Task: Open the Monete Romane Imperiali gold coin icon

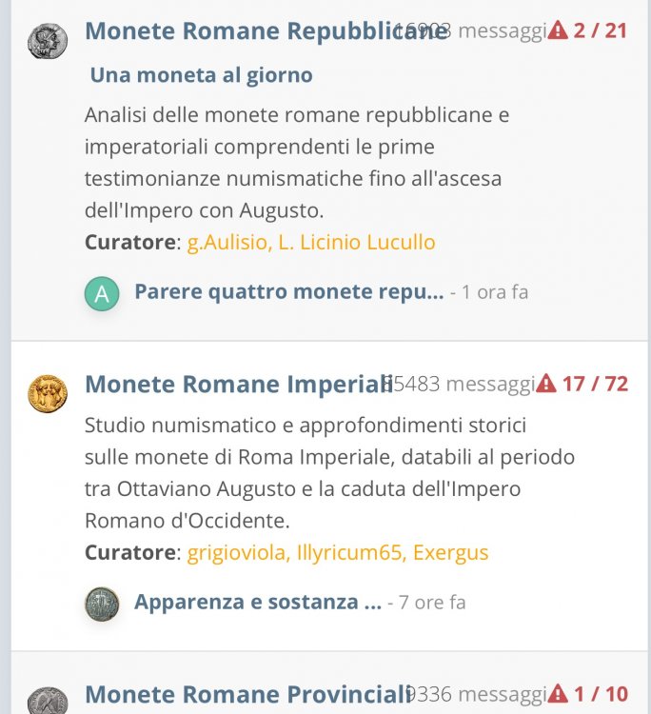Action: click(x=48, y=394)
